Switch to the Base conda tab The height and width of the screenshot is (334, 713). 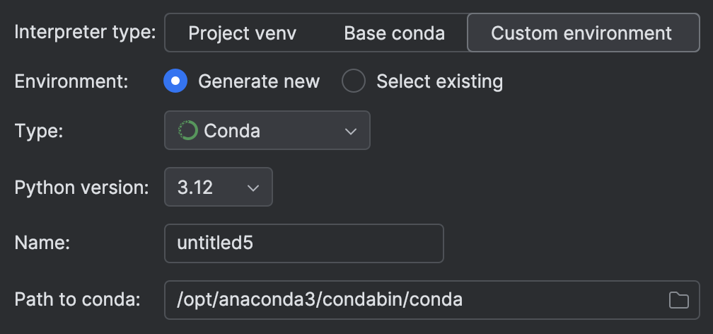(x=394, y=33)
